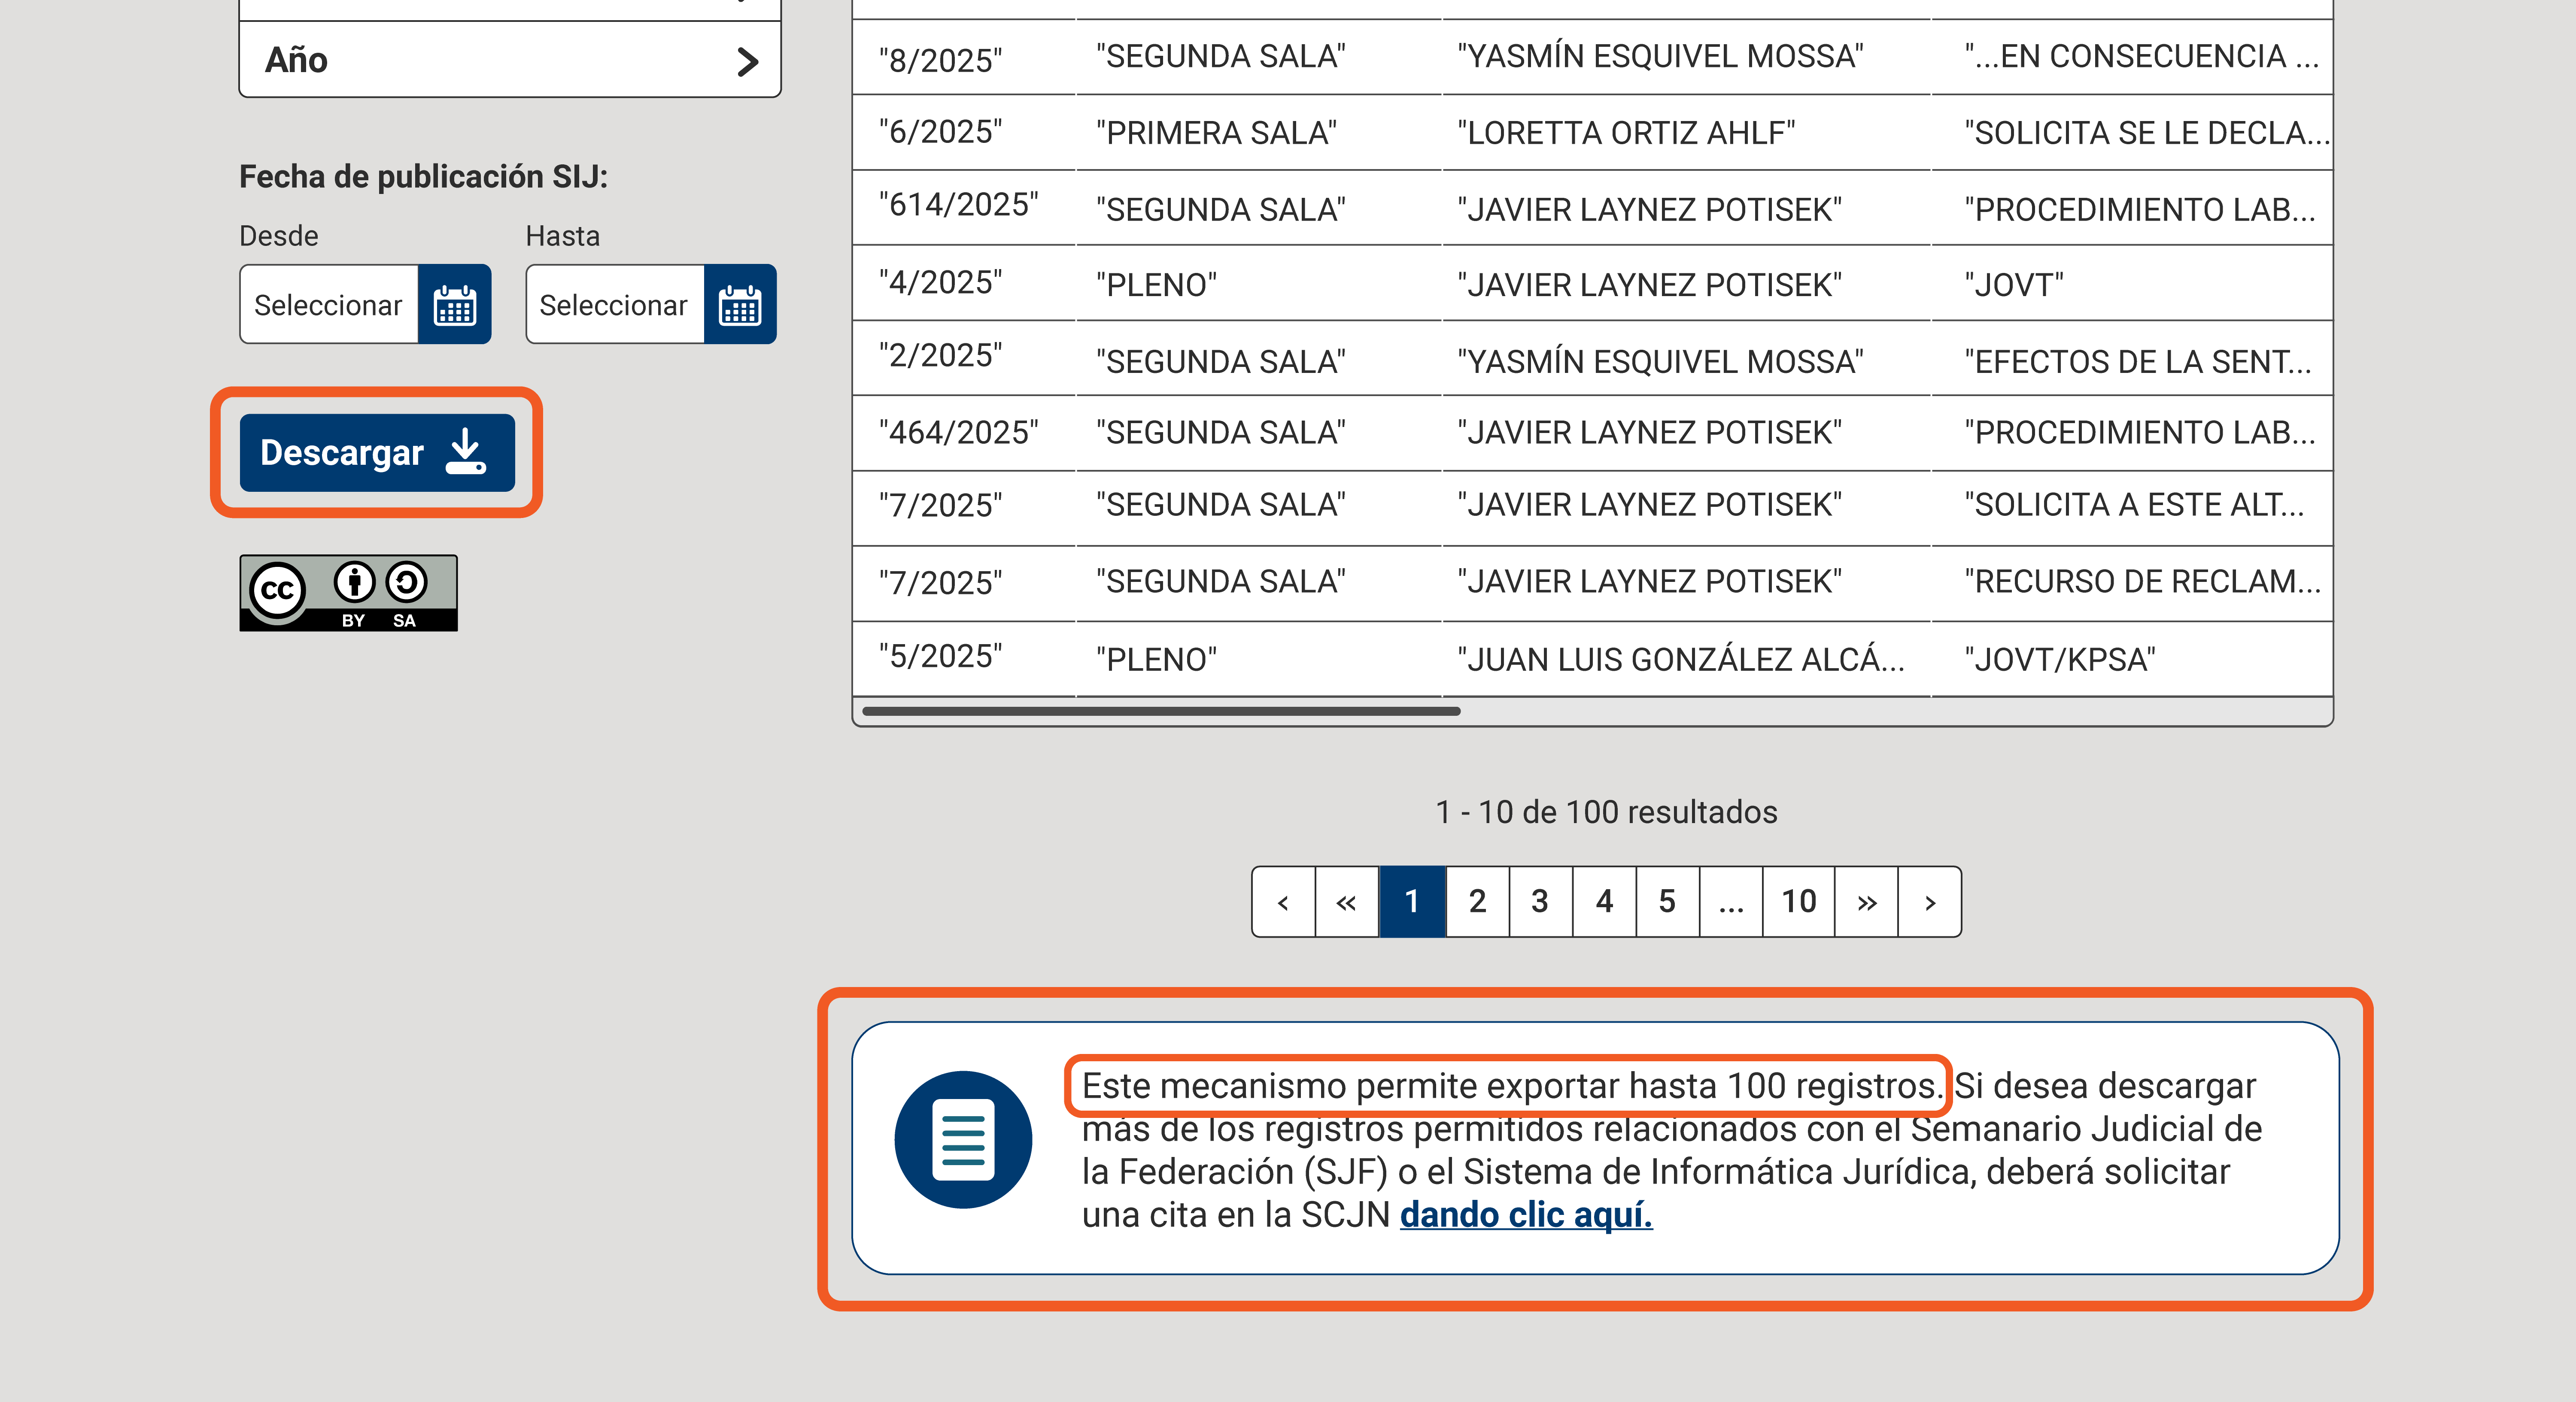Go to results page 10
This screenshot has width=2576, height=1402.
click(1798, 901)
